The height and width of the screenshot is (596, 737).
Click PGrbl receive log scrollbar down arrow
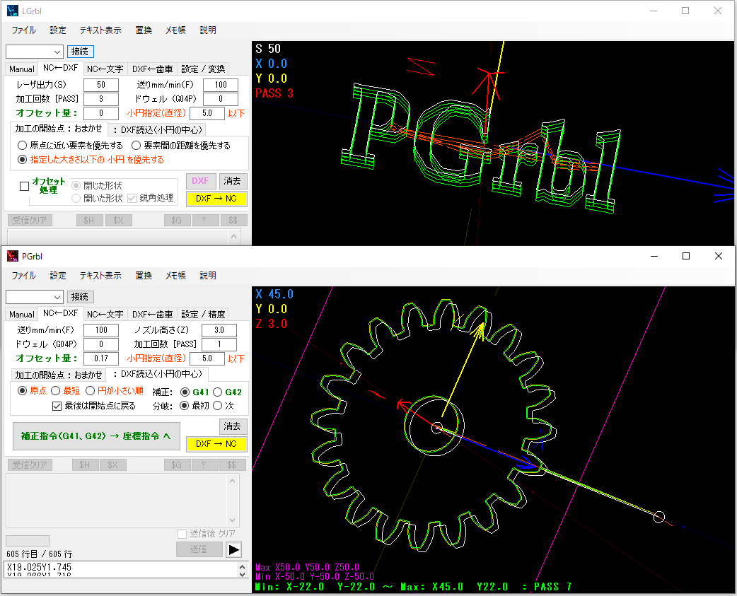coord(232,520)
